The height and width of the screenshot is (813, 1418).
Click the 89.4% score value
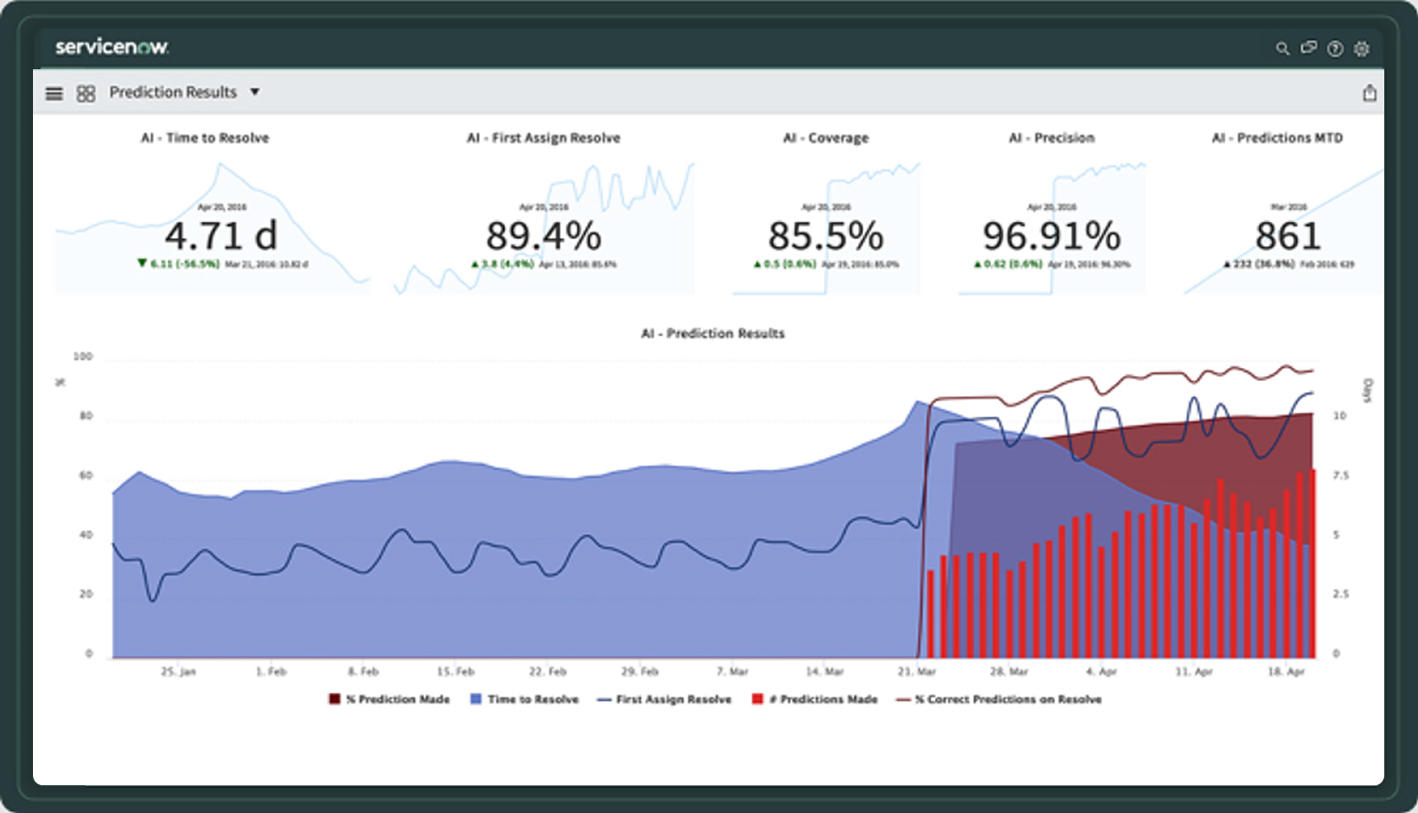pyautogui.click(x=544, y=236)
